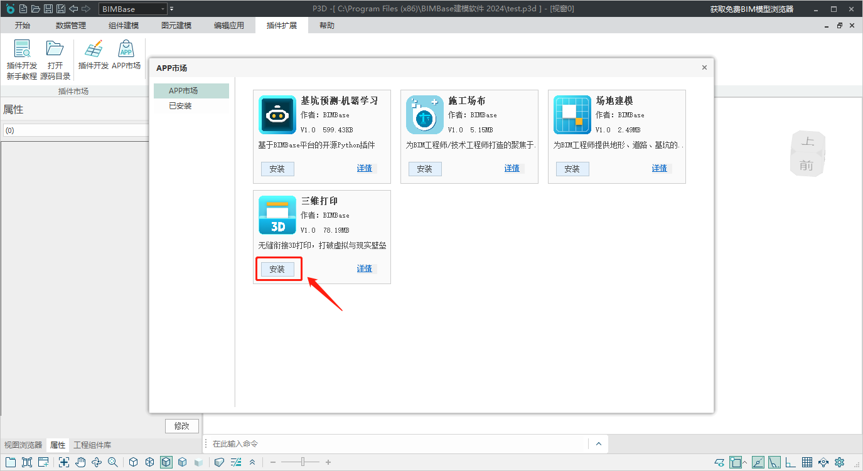View 详情 for the 场地建模 app

coord(660,168)
